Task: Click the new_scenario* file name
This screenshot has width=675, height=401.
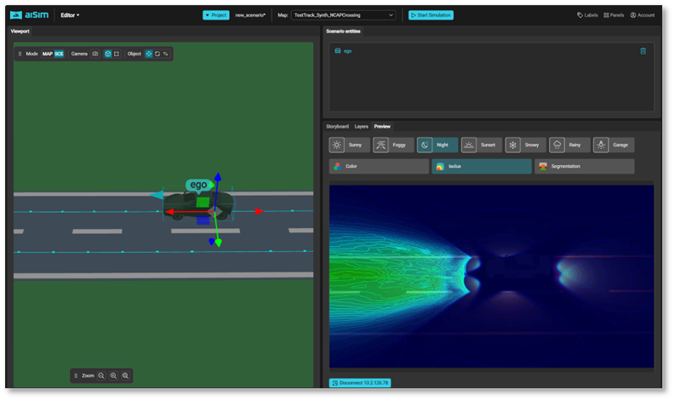Action: 250,15
